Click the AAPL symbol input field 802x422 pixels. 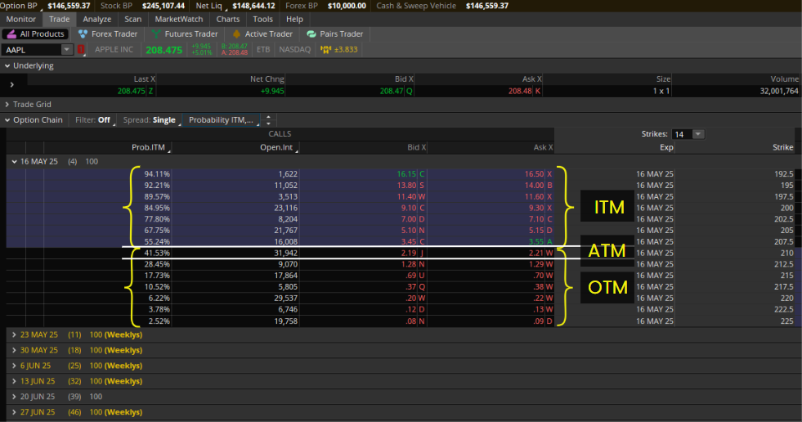pos(32,50)
